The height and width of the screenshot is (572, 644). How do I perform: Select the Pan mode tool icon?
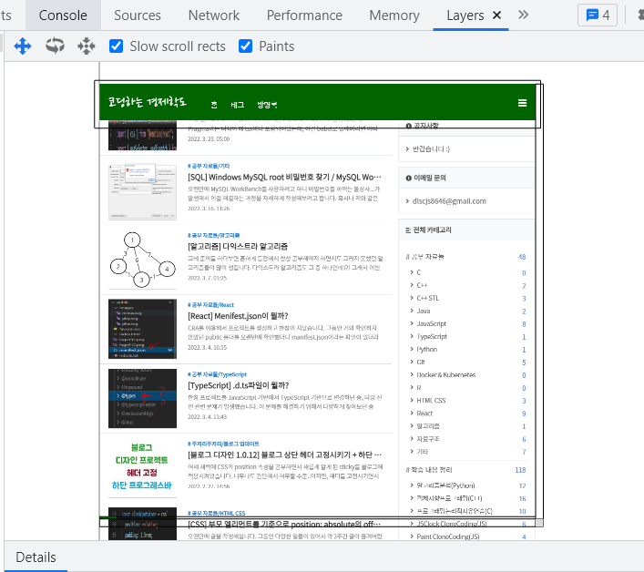23,46
